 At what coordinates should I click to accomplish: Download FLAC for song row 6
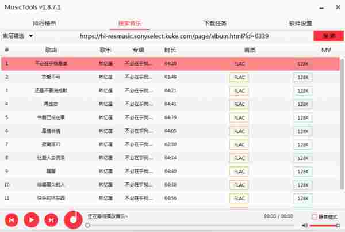(239, 131)
